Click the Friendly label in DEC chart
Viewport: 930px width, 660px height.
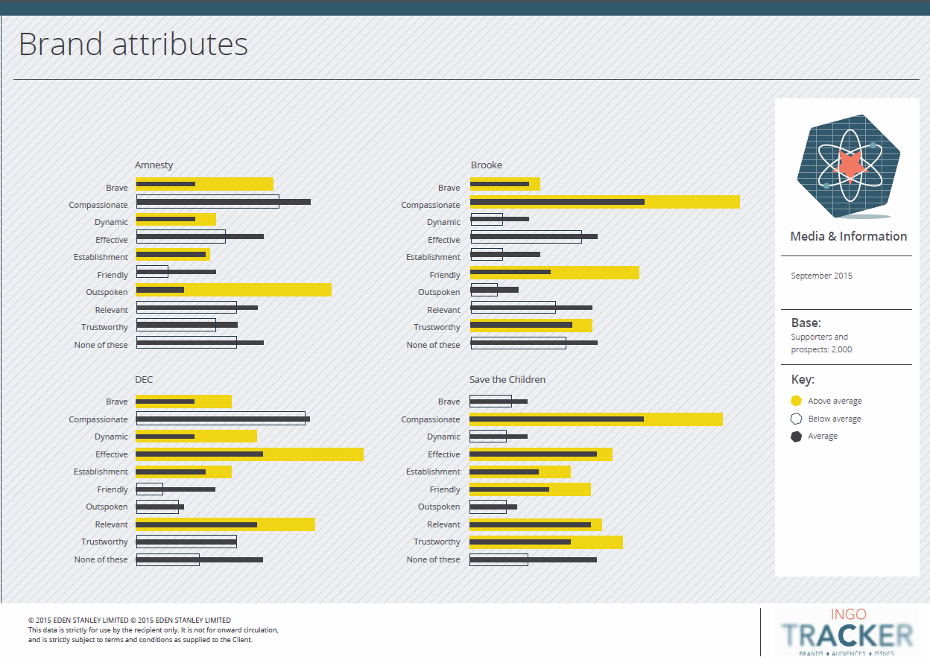click(113, 489)
